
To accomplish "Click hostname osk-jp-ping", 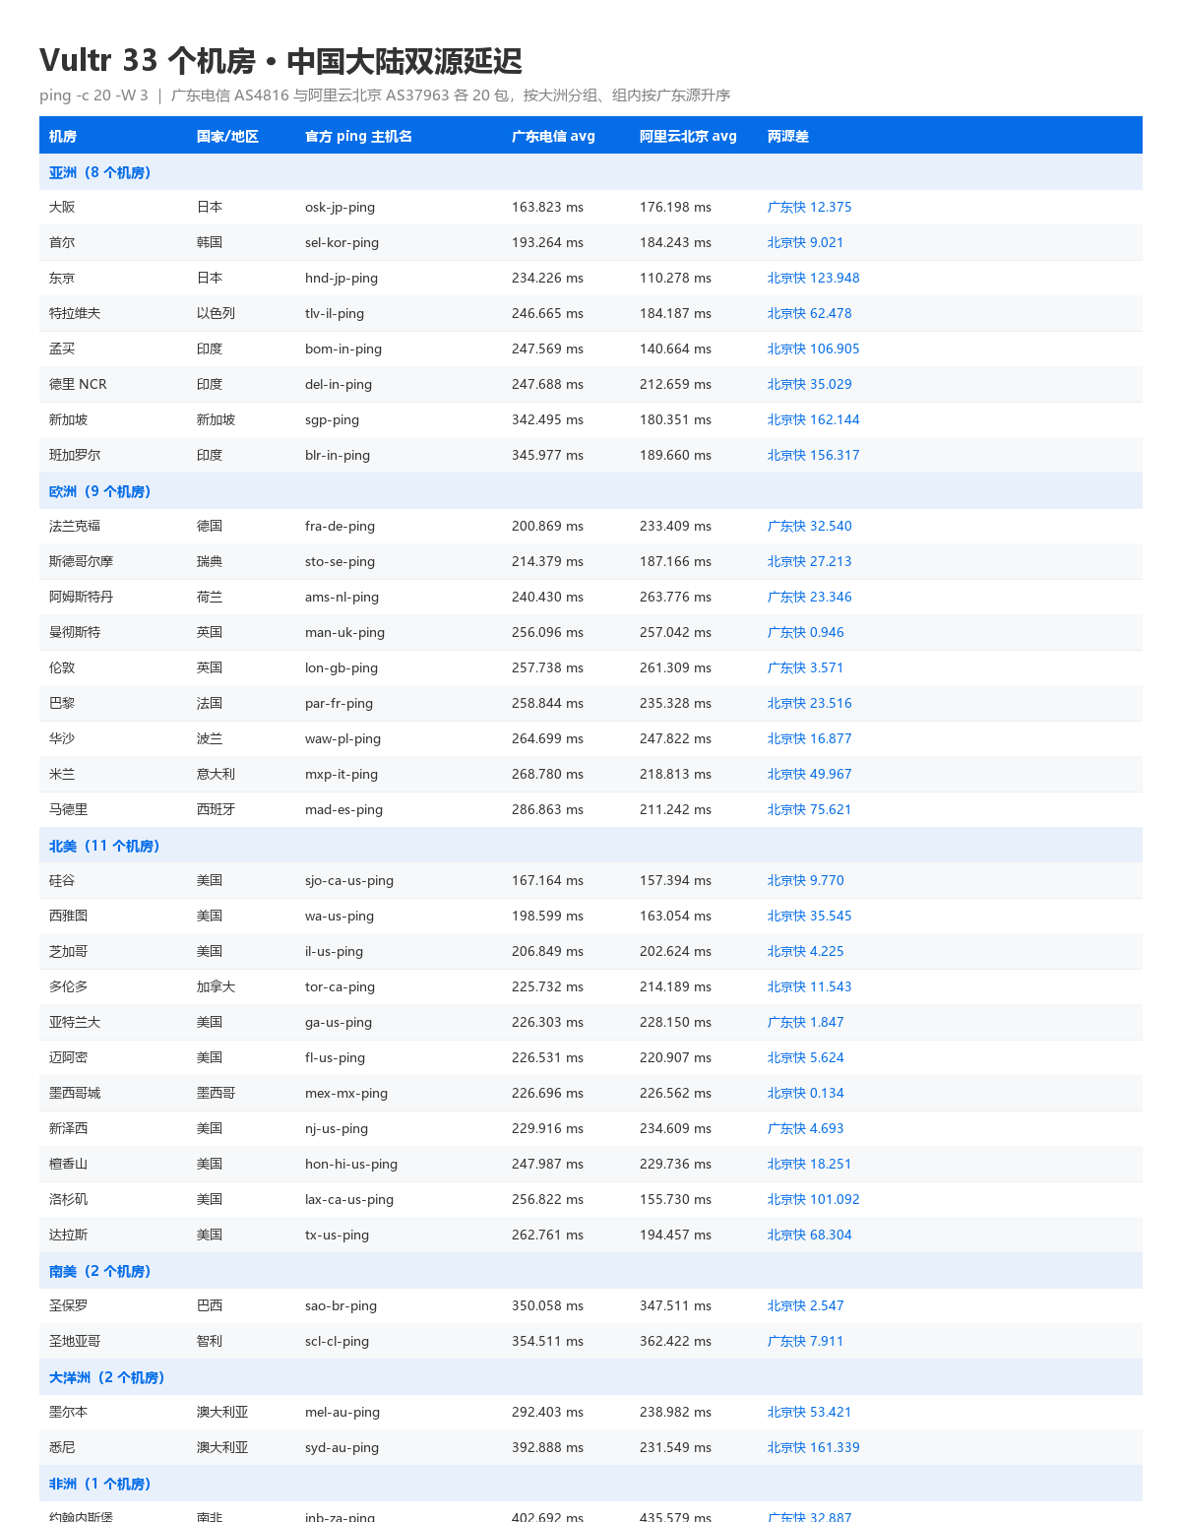I will pos(340,208).
